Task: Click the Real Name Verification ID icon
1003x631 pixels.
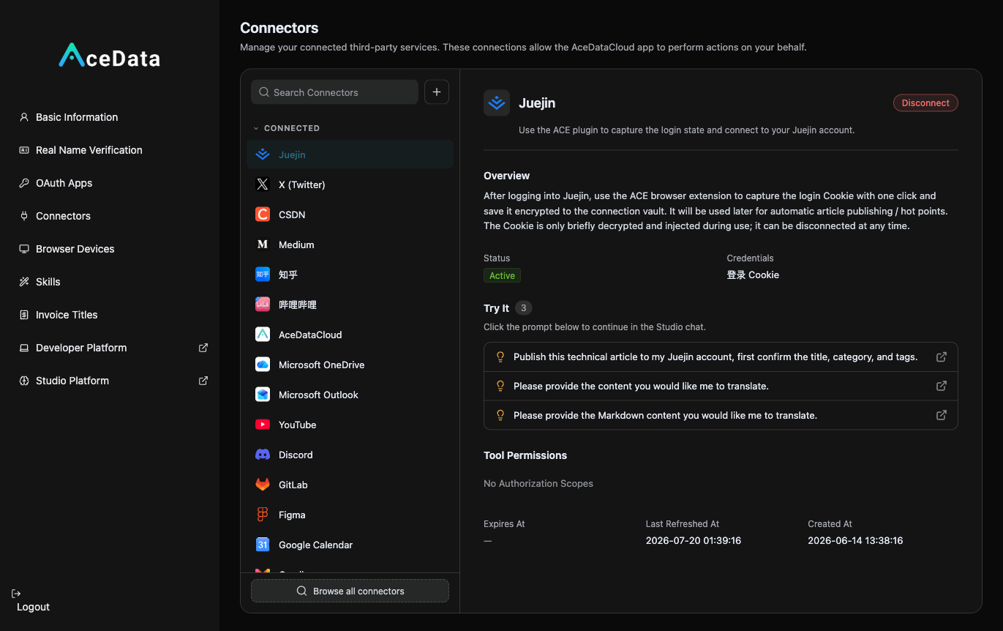Action: pyautogui.click(x=24, y=150)
